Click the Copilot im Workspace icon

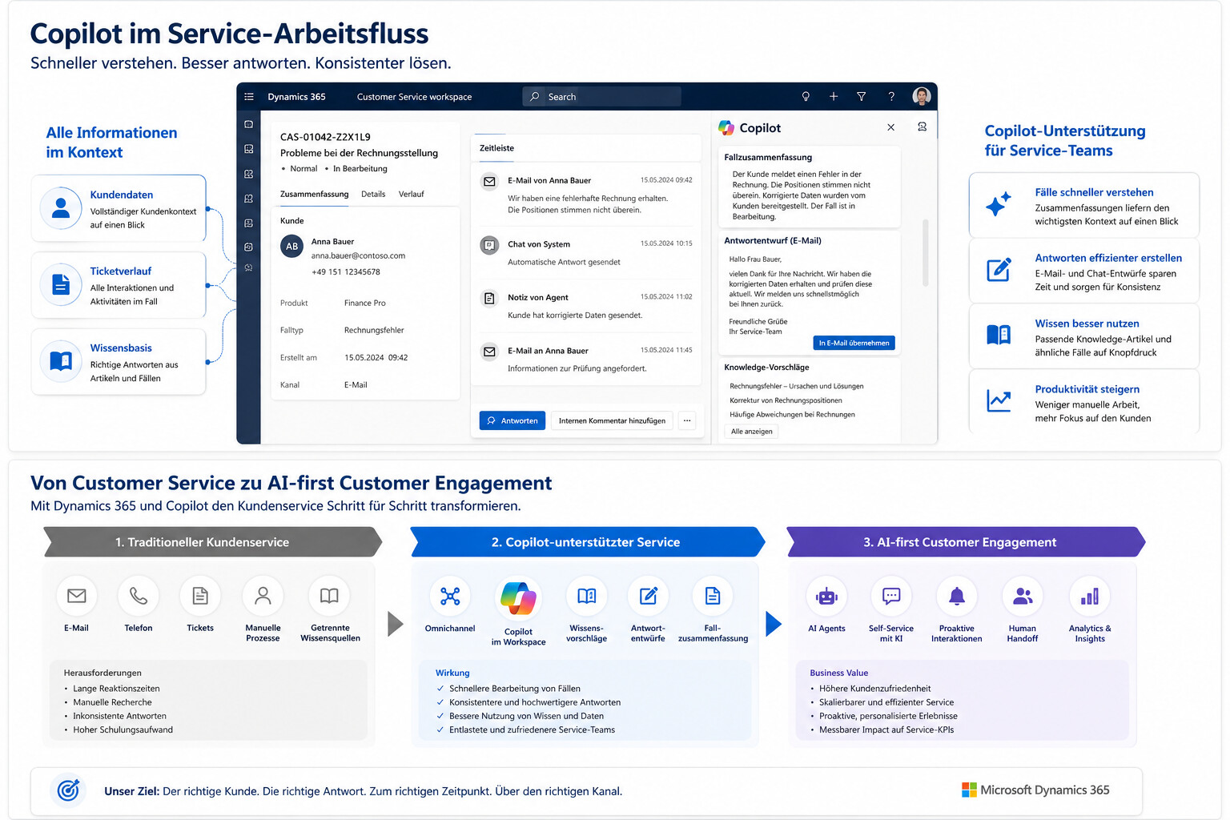coord(518,598)
